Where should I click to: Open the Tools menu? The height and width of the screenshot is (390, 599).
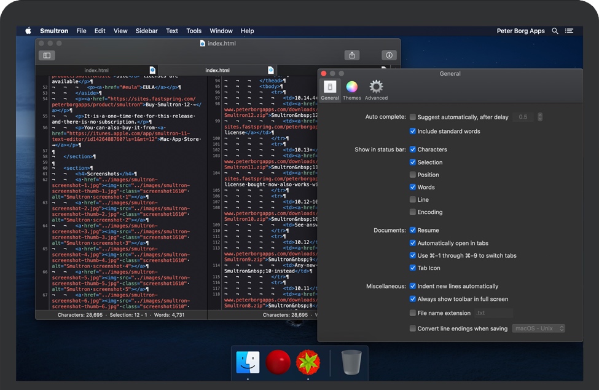194,31
